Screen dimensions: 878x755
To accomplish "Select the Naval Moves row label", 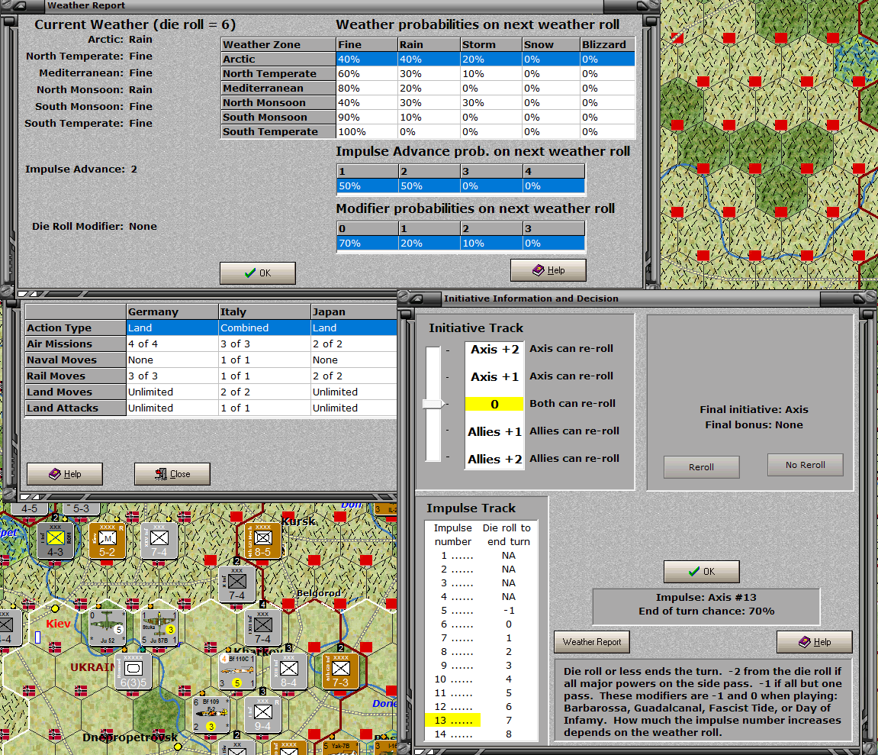I will click(x=76, y=360).
